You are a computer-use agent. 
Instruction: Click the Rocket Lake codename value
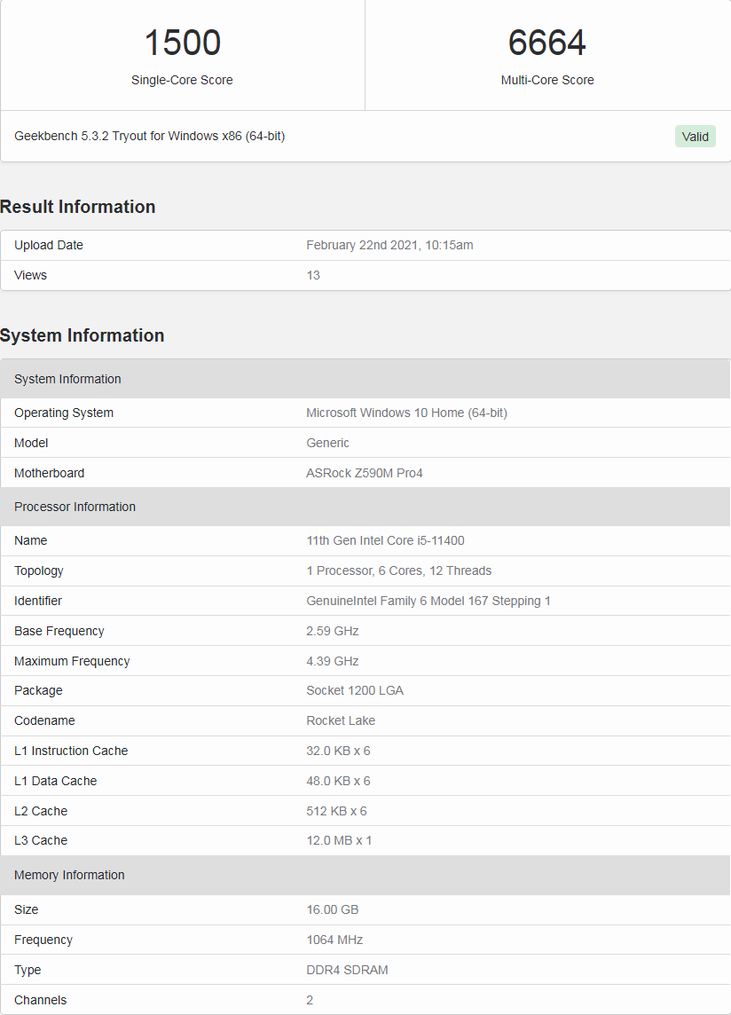[341, 720]
